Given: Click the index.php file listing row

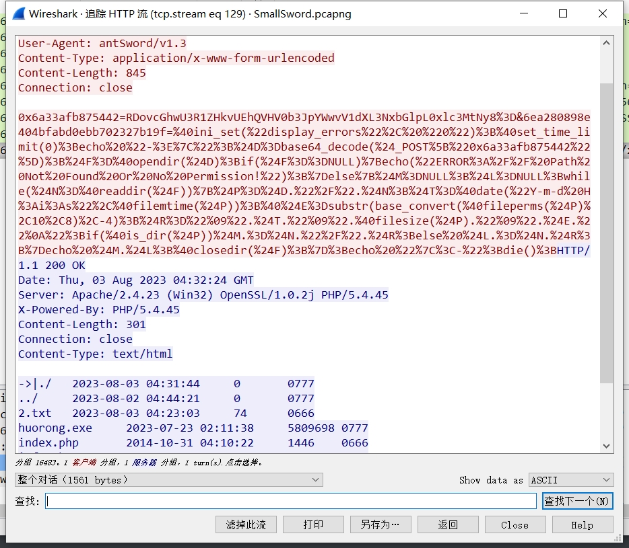Looking at the screenshot, I should coord(193,442).
